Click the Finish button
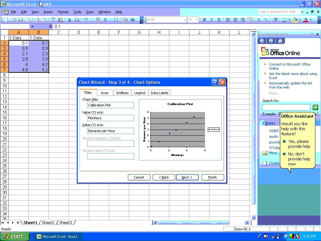Viewport: 321px width, 241px height. pos(213,177)
